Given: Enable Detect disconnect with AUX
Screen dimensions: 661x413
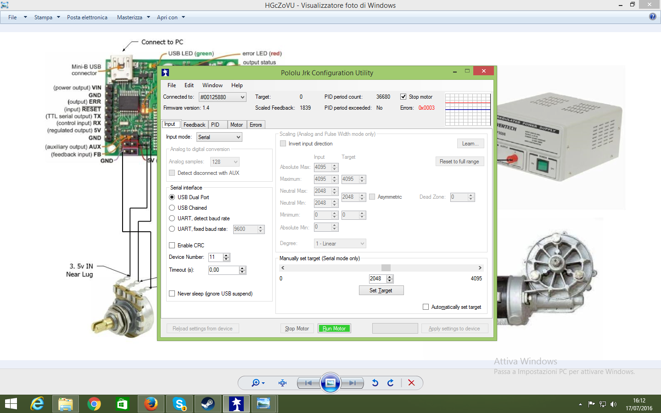Looking at the screenshot, I should pyautogui.click(x=172, y=173).
